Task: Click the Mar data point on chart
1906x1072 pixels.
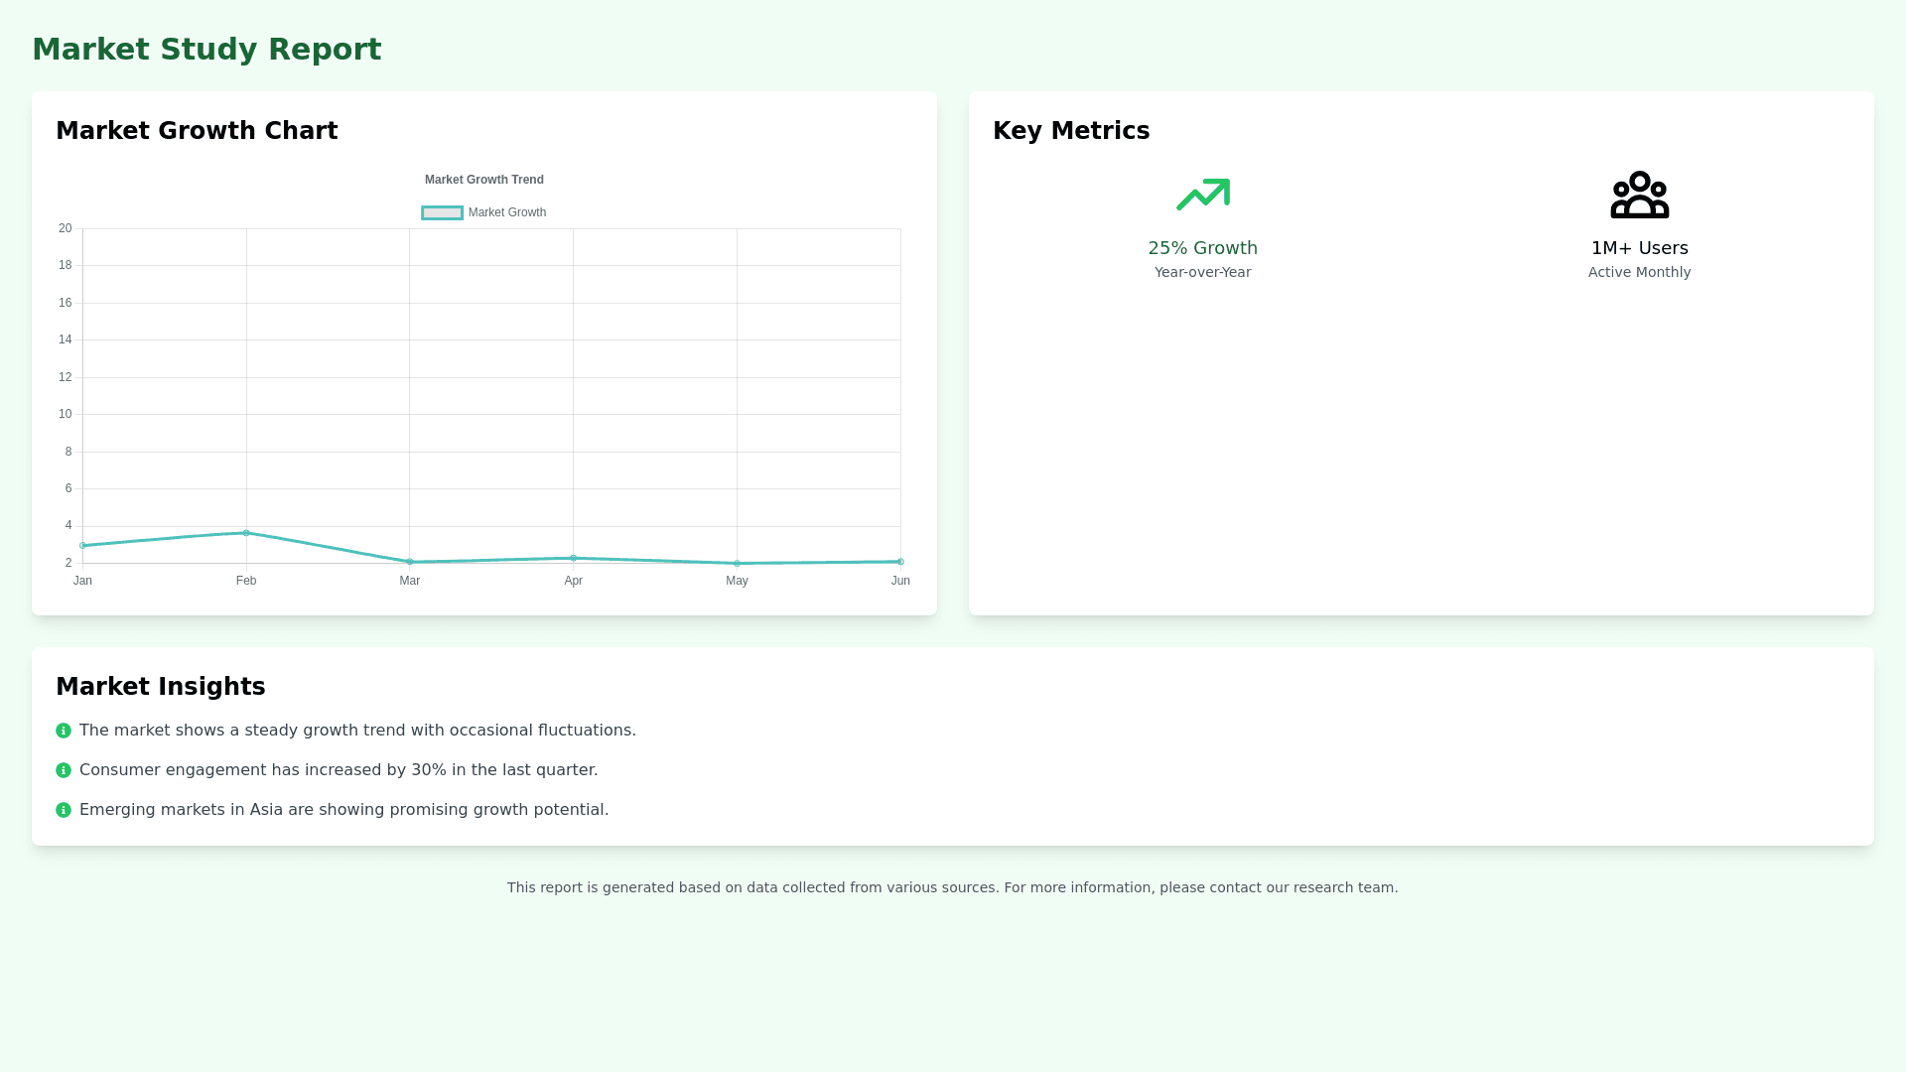Action: tap(410, 562)
